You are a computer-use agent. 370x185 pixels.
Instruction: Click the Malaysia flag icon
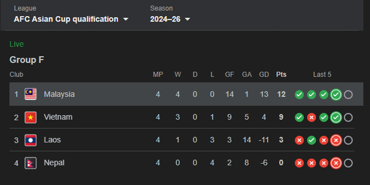click(x=31, y=94)
